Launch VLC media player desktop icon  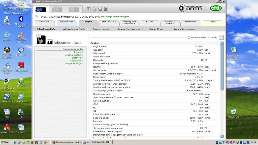tap(21, 37)
